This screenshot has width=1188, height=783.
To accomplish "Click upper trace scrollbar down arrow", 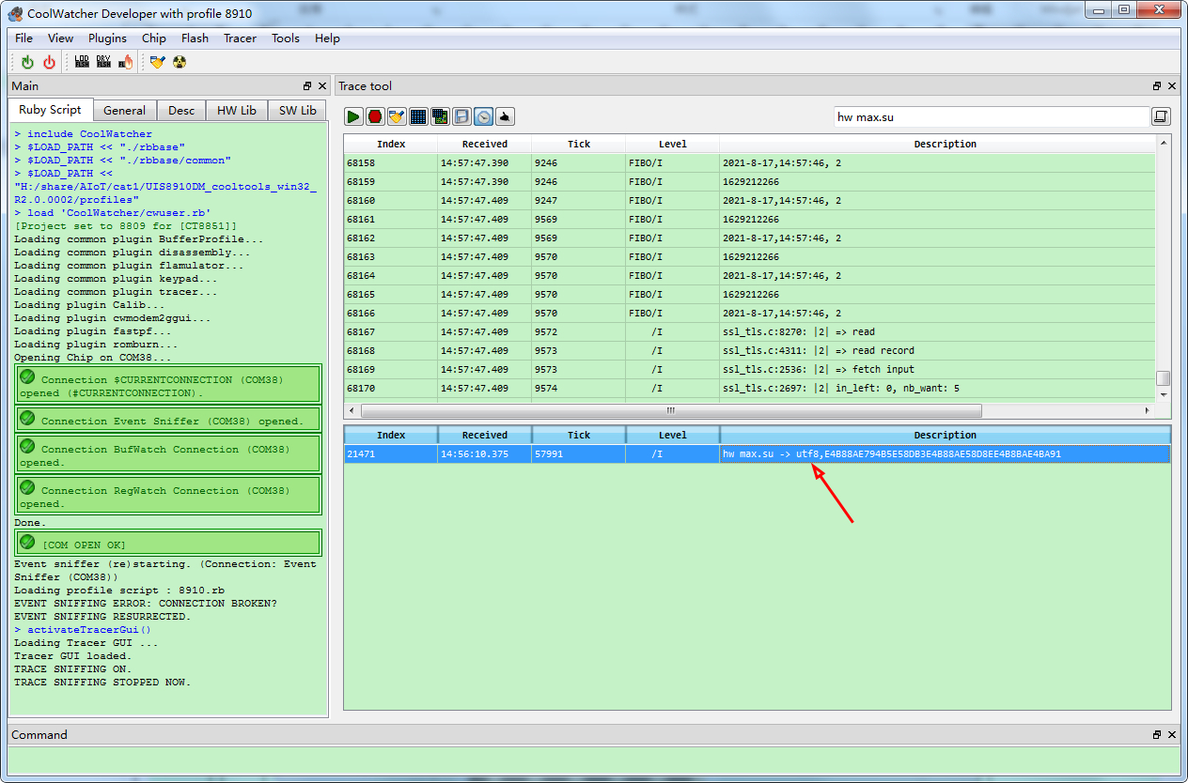I will click(x=1164, y=395).
